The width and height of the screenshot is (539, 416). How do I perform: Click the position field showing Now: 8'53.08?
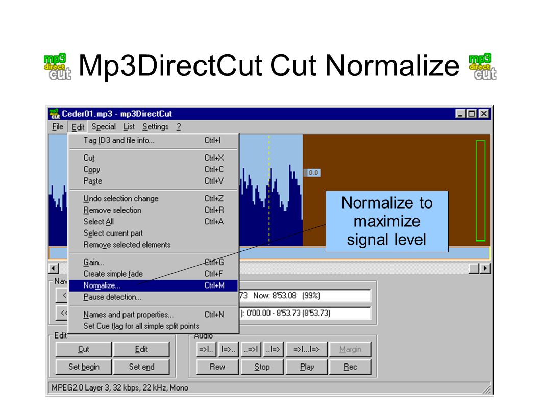pyautogui.click(x=305, y=296)
